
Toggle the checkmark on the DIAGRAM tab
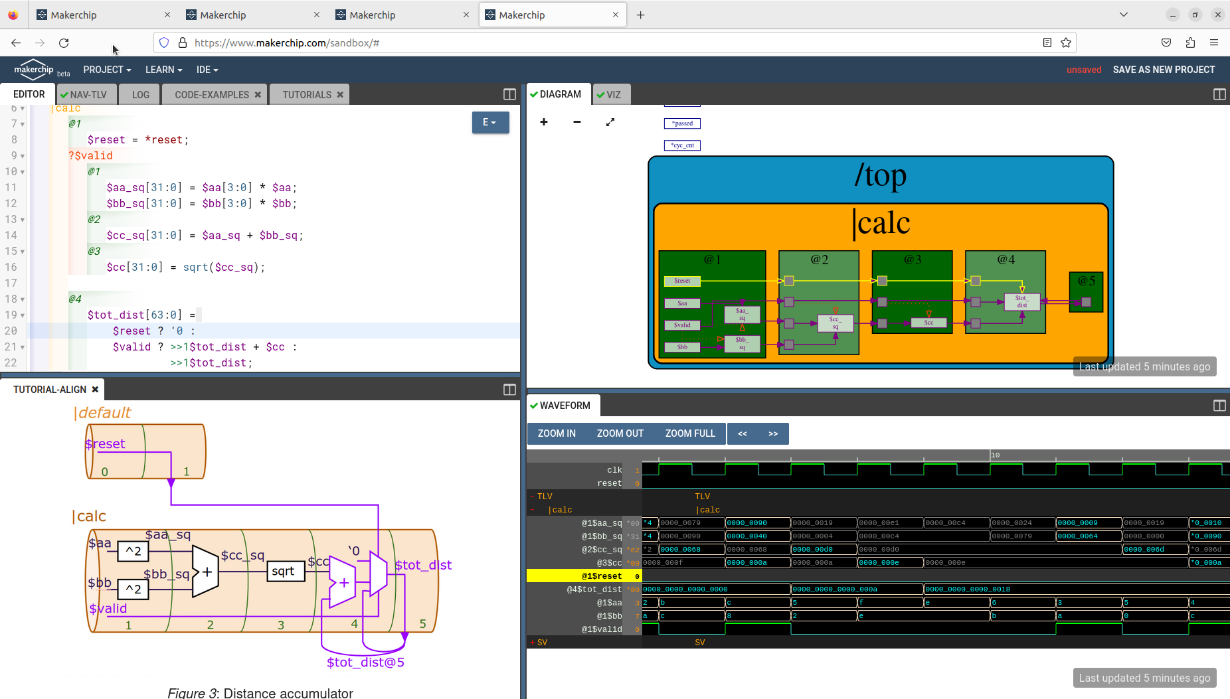535,94
